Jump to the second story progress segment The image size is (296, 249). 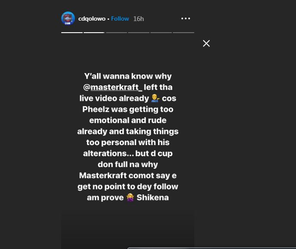(94, 32)
